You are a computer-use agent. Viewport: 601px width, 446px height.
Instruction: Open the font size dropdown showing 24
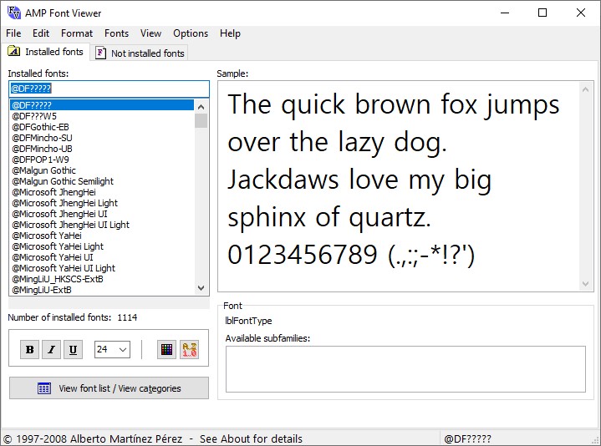tap(112, 350)
